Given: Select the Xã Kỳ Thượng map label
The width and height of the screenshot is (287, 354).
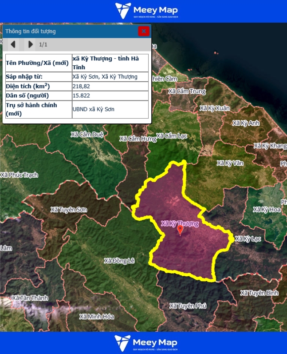Looking at the screenshot, I should pos(180,223).
